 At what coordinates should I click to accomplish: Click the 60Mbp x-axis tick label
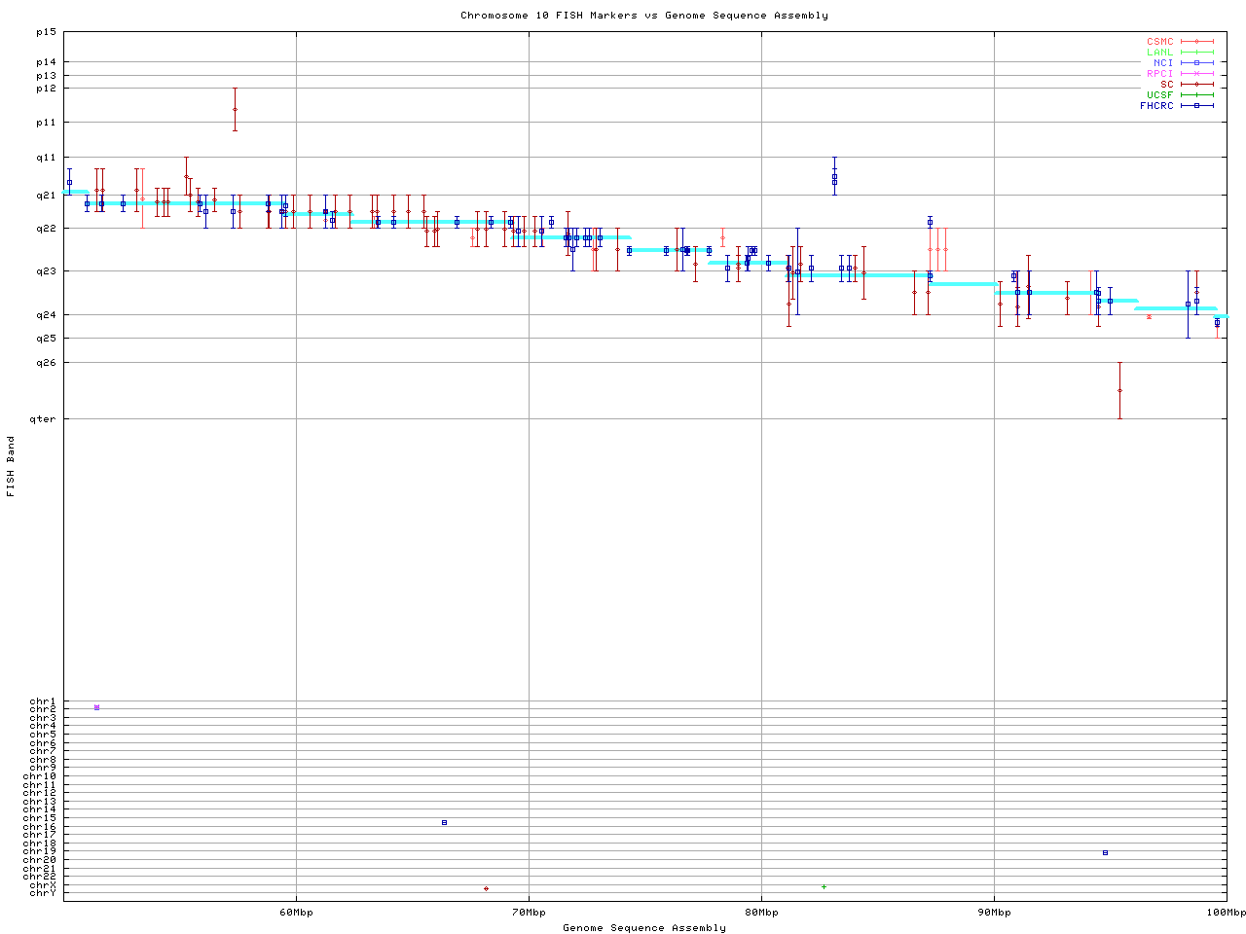tap(296, 913)
